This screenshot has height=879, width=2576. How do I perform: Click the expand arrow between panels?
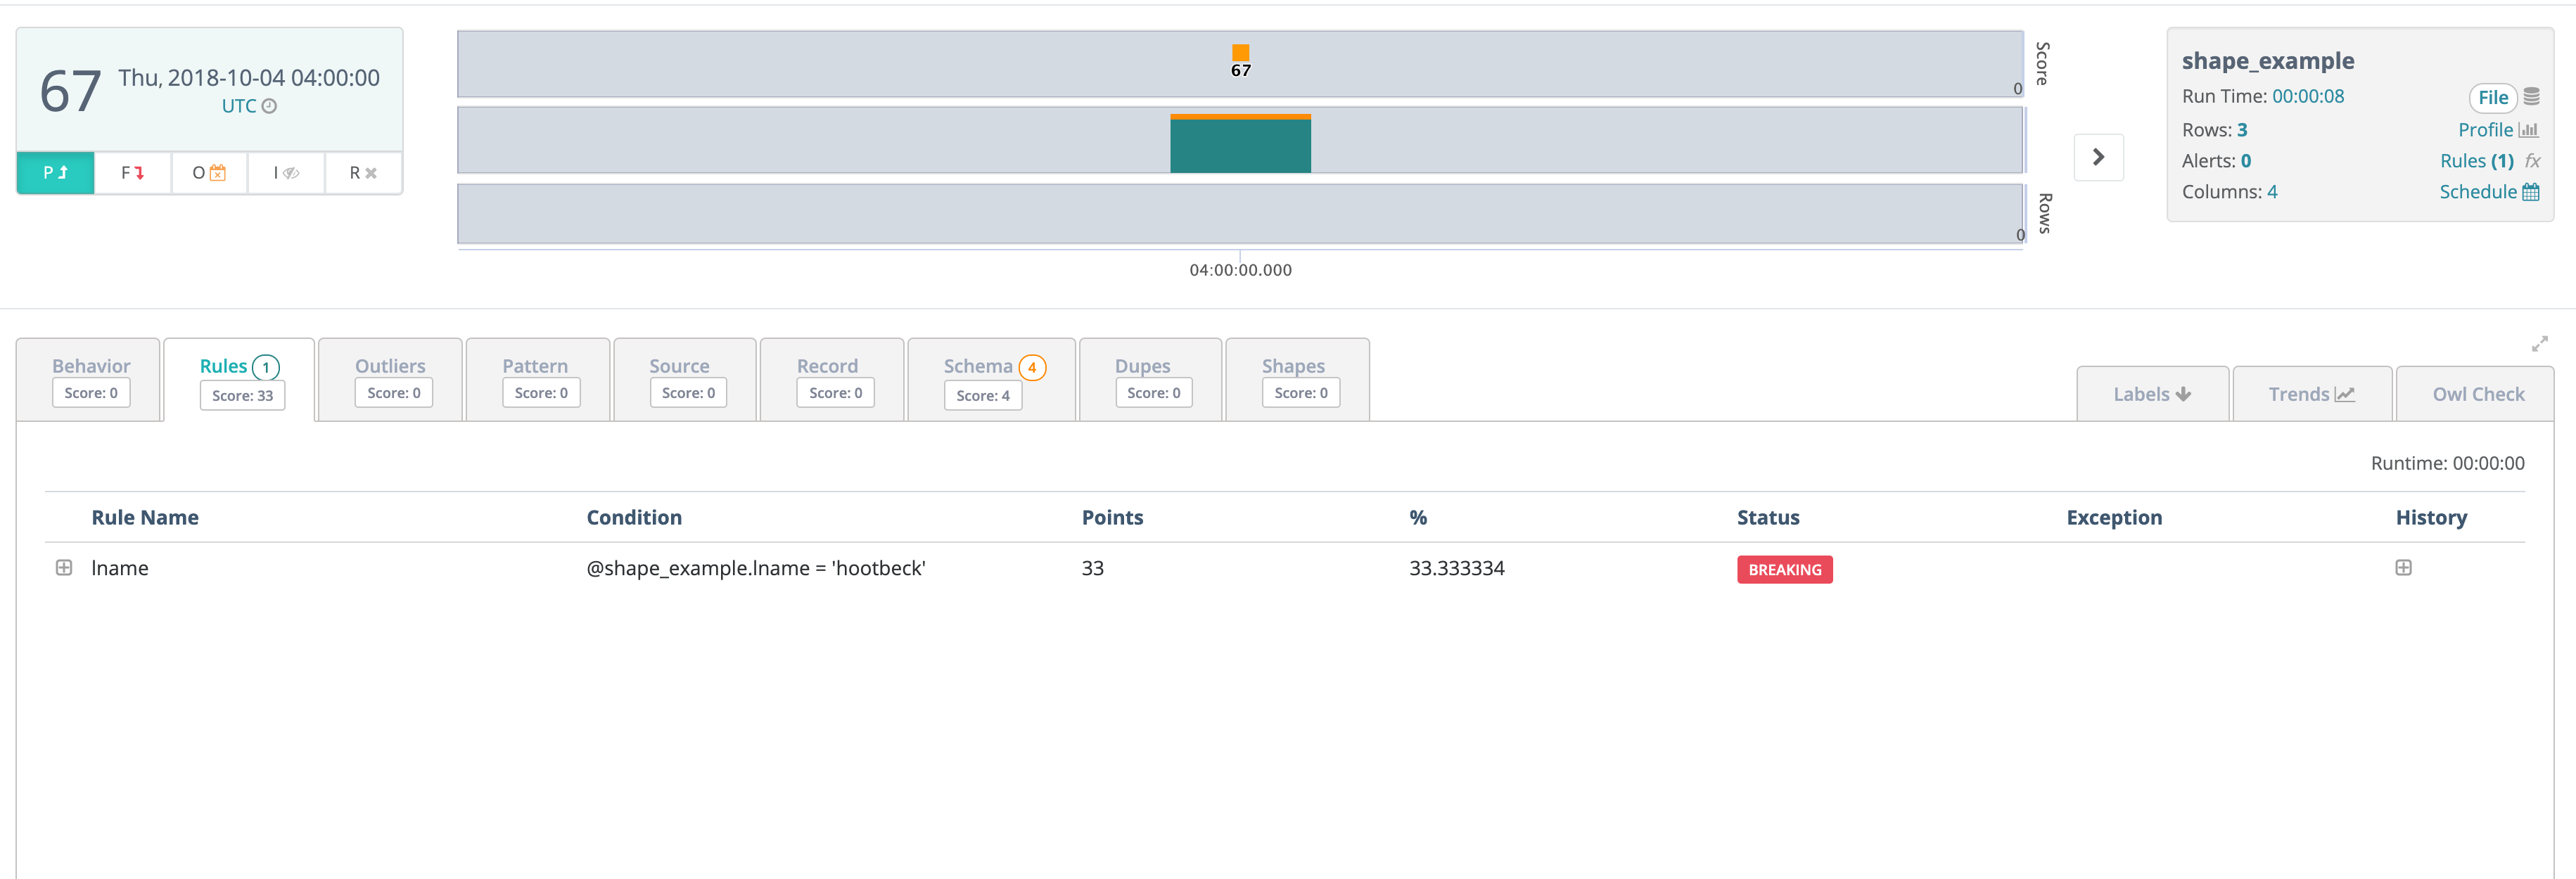2096,158
